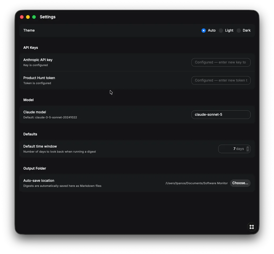Click the 'API Keys' section heading

point(31,48)
